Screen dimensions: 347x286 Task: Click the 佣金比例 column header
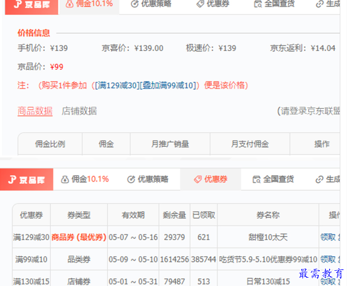(x=50, y=144)
